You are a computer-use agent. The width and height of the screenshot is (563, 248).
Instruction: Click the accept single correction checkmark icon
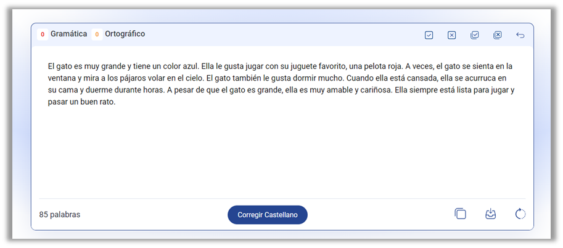point(429,35)
